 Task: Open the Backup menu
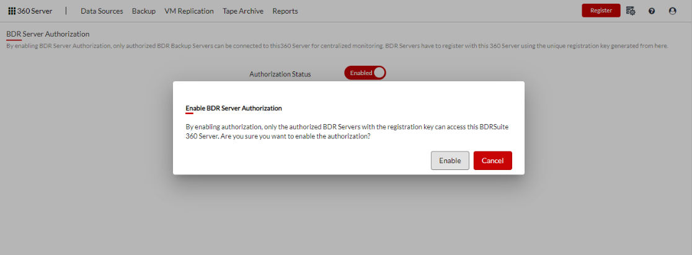click(144, 11)
